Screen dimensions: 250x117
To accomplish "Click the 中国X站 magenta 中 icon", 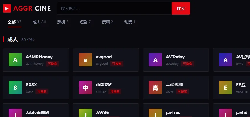I will (x=85, y=88).
